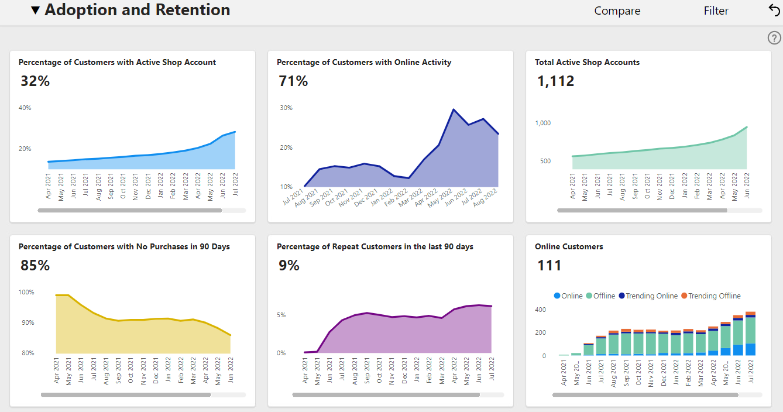The width and height of the screenshot is (783, 412).
Task: Toggle the Trending Offline legend marker
Action: click(x=684, y=296)
